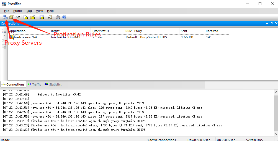The height and width of the screenshot is (141, 278).
Task: Click 'System DNS' in status bar
Action: 254,140
